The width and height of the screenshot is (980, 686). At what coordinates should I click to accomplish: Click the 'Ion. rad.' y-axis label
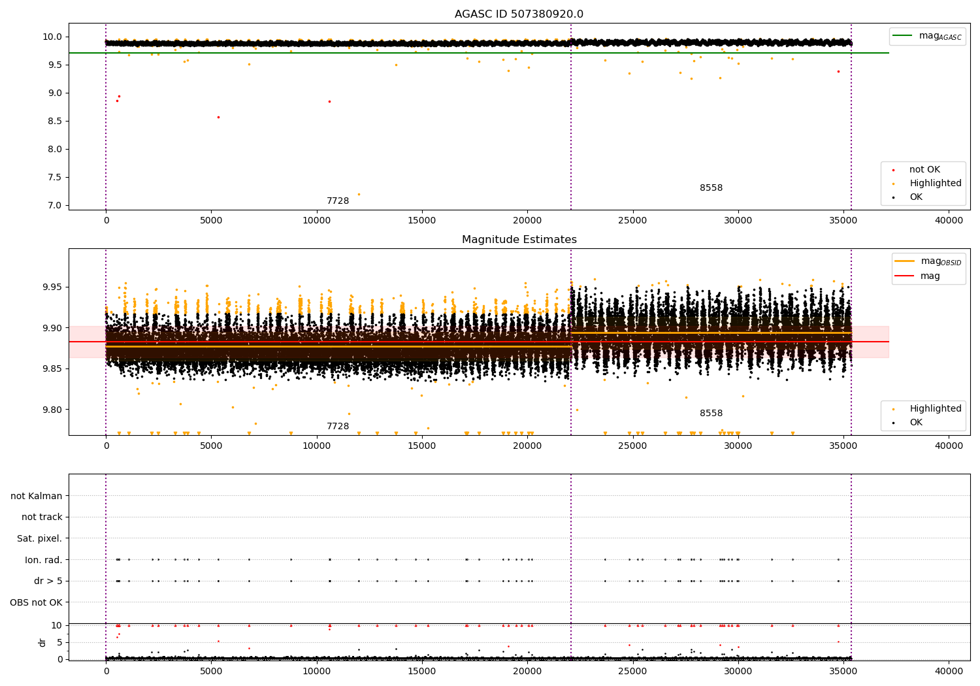click(44, 560)
